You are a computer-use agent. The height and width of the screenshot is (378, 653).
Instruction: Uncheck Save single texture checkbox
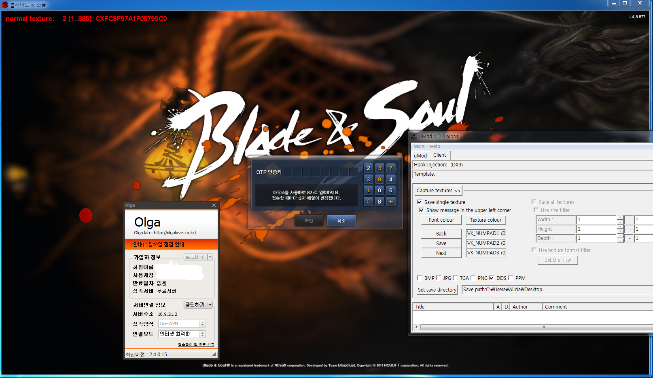tap(420, 202)
